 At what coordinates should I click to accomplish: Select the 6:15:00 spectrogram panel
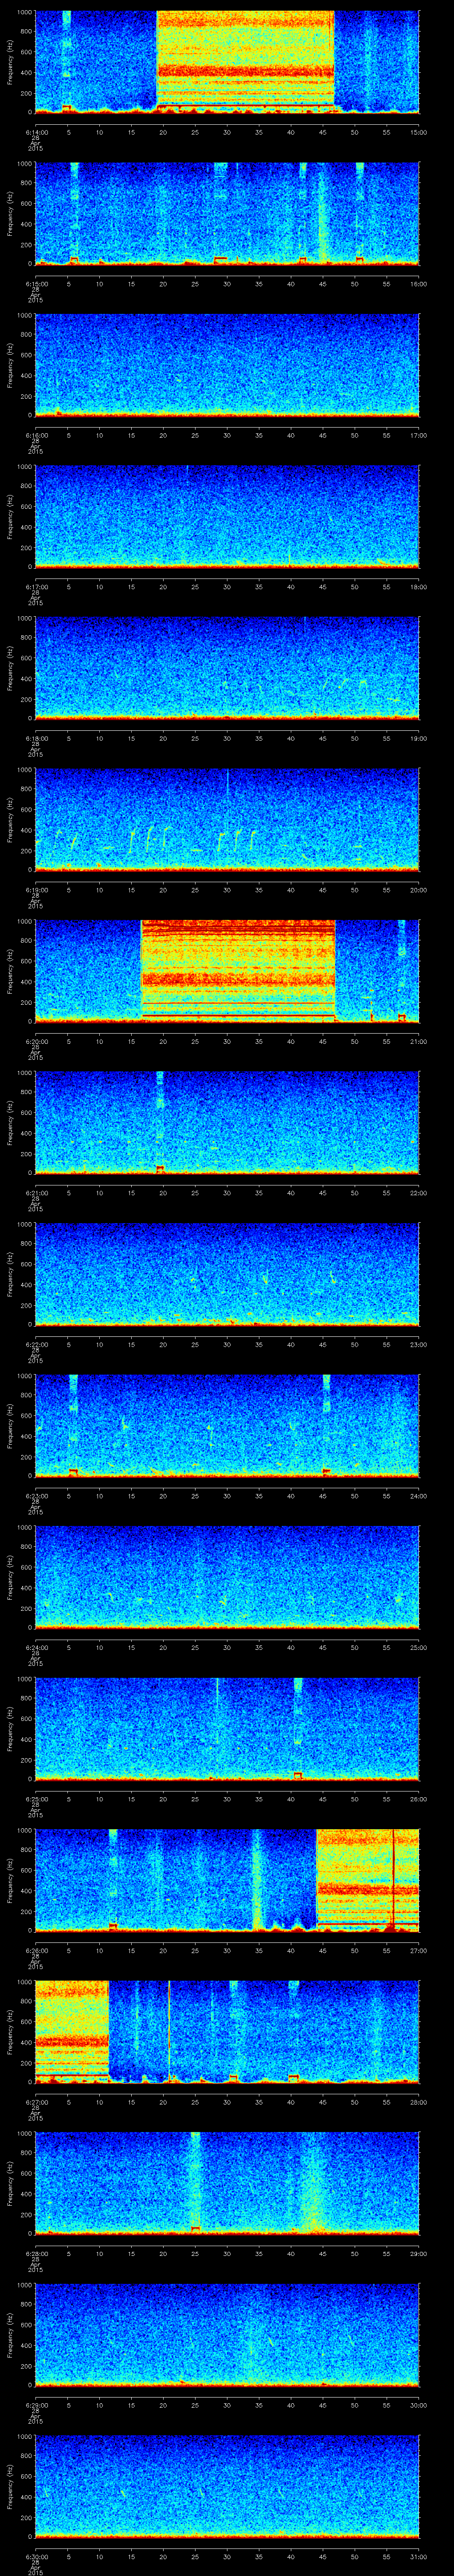(227, 213)
